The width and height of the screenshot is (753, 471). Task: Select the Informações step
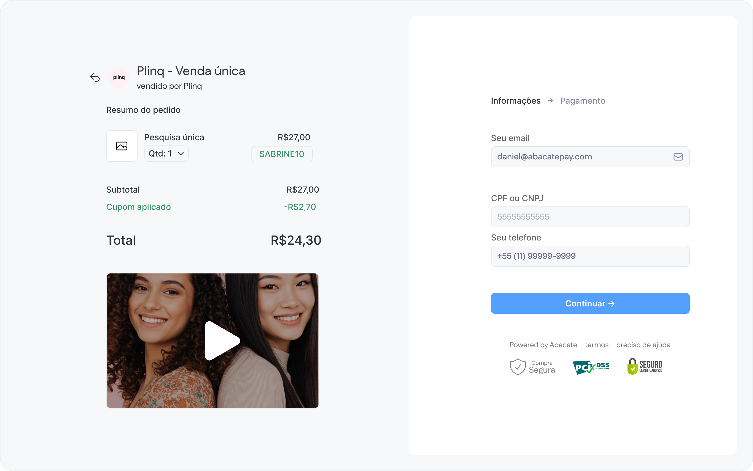click(516, 100)
